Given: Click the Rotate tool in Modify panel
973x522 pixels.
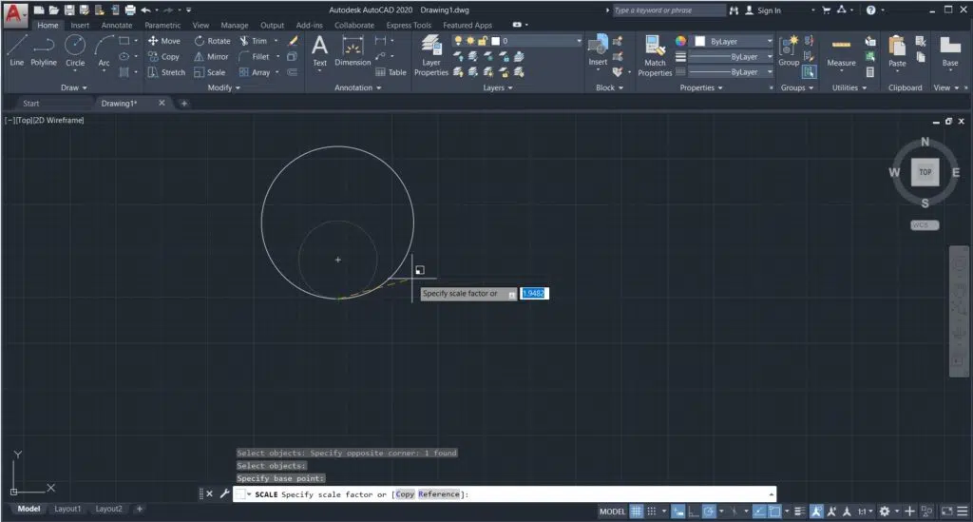Looking at the screenshot, I should (212, 41).
